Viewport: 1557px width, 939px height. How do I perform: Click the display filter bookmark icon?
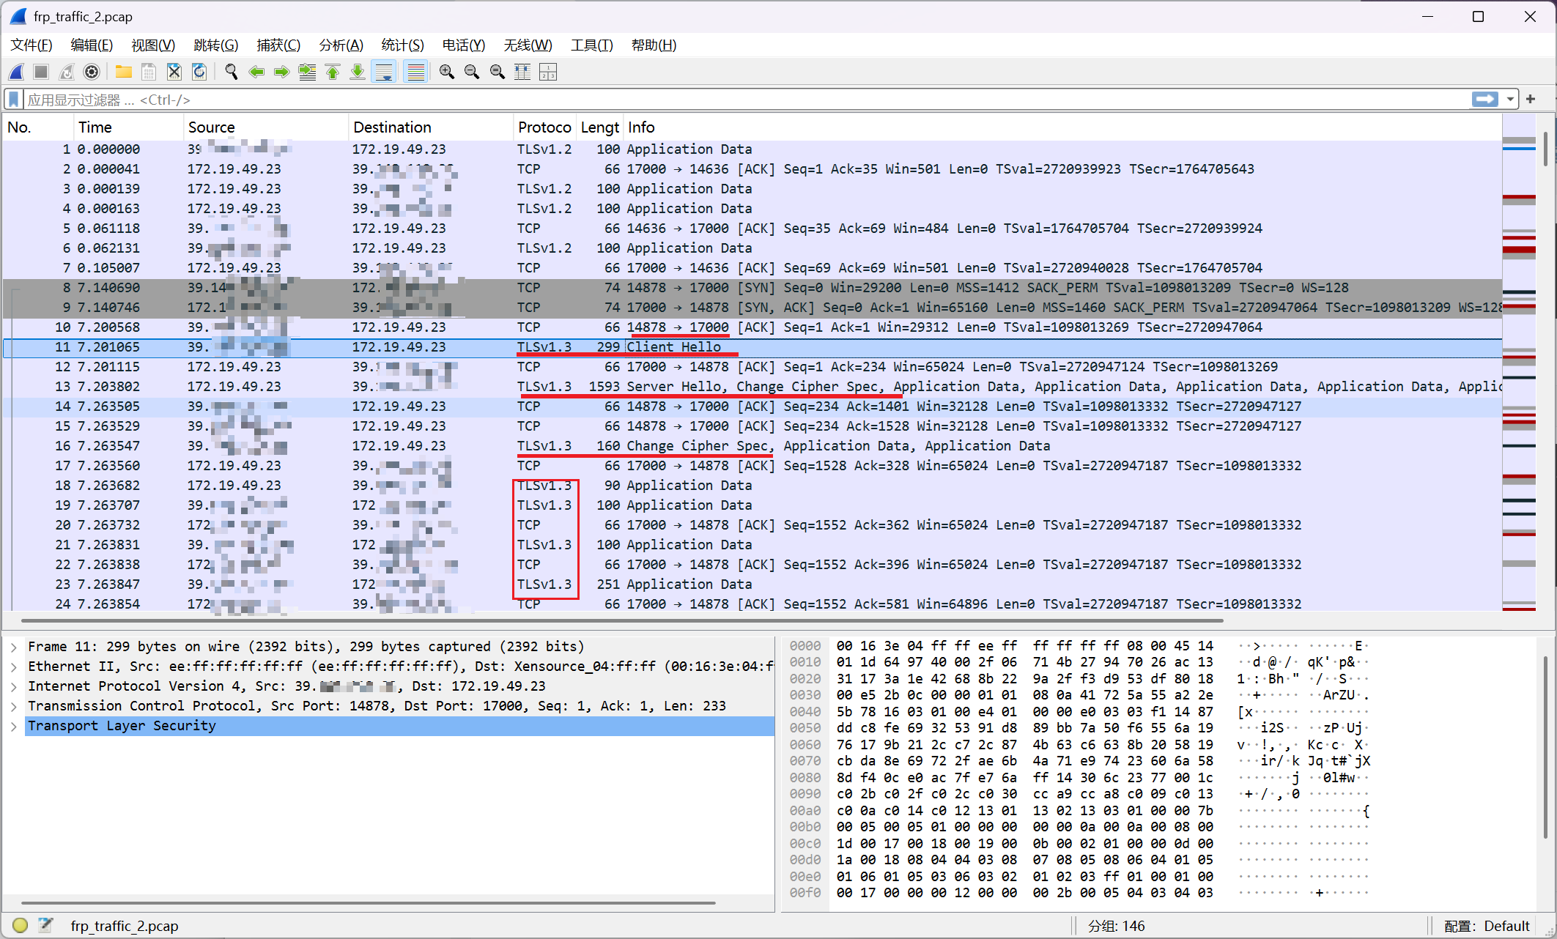[x=13, y=99]
